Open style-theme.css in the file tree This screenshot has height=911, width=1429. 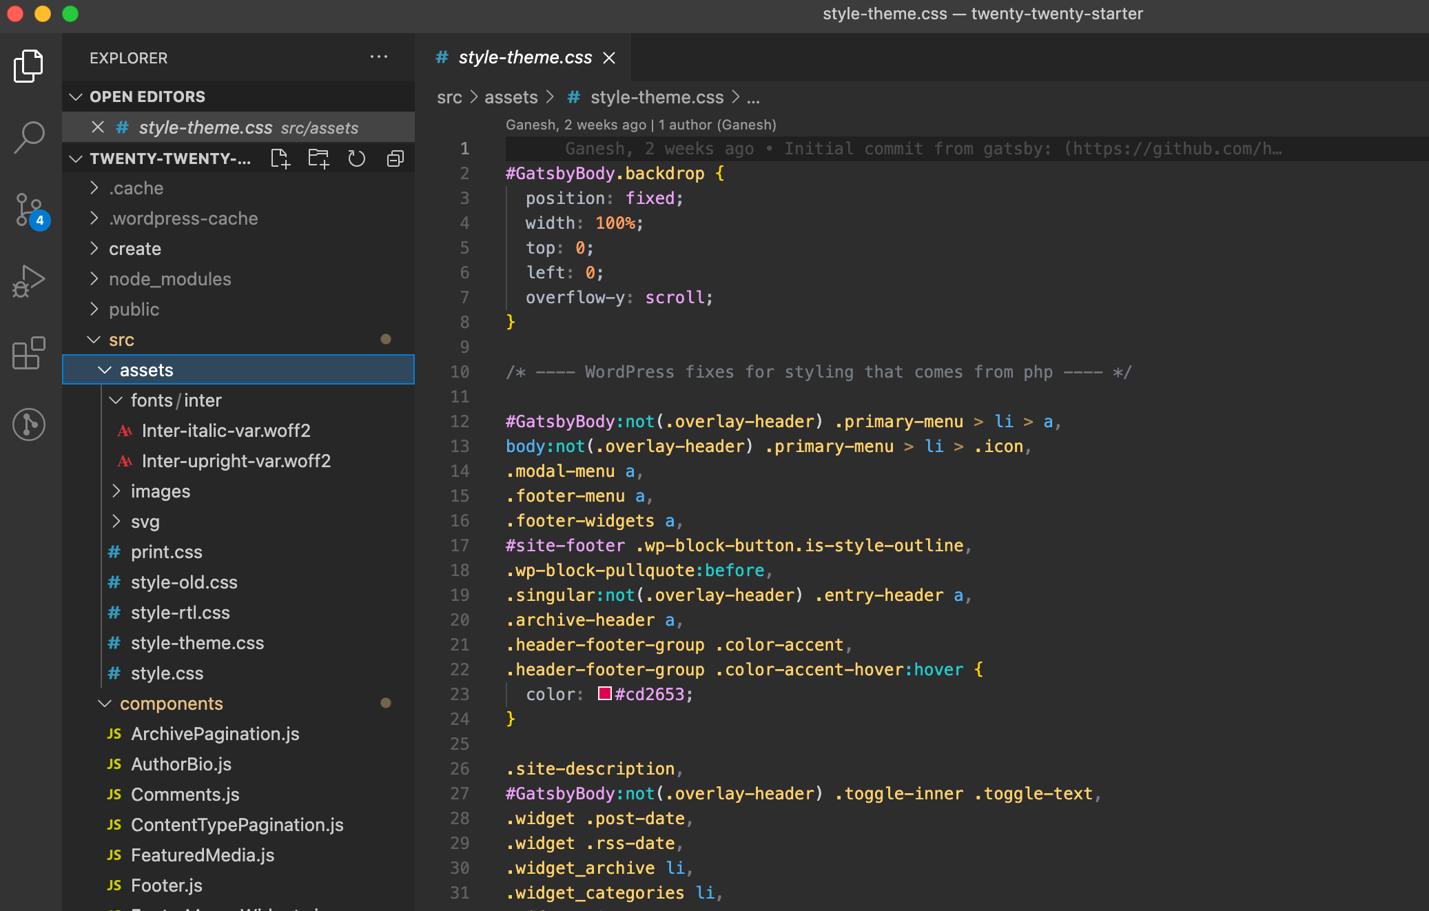point(238,643)
